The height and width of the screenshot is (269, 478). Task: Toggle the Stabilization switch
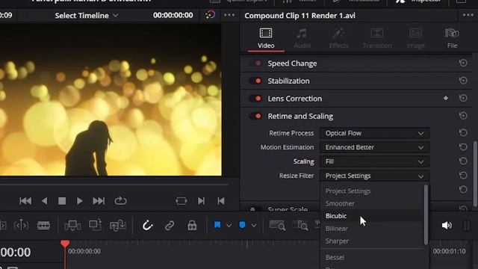(255, 81)
